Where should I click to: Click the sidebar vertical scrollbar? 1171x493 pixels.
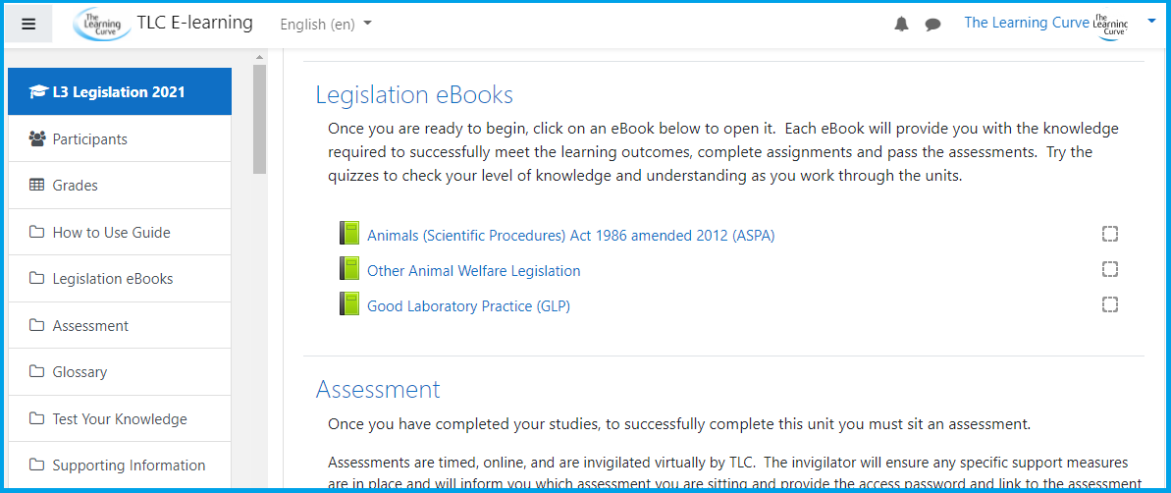(x=259, y=118)
